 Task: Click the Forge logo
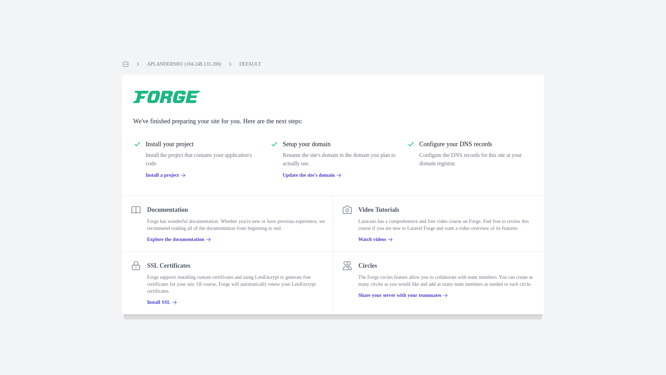(x=166, y=97)
